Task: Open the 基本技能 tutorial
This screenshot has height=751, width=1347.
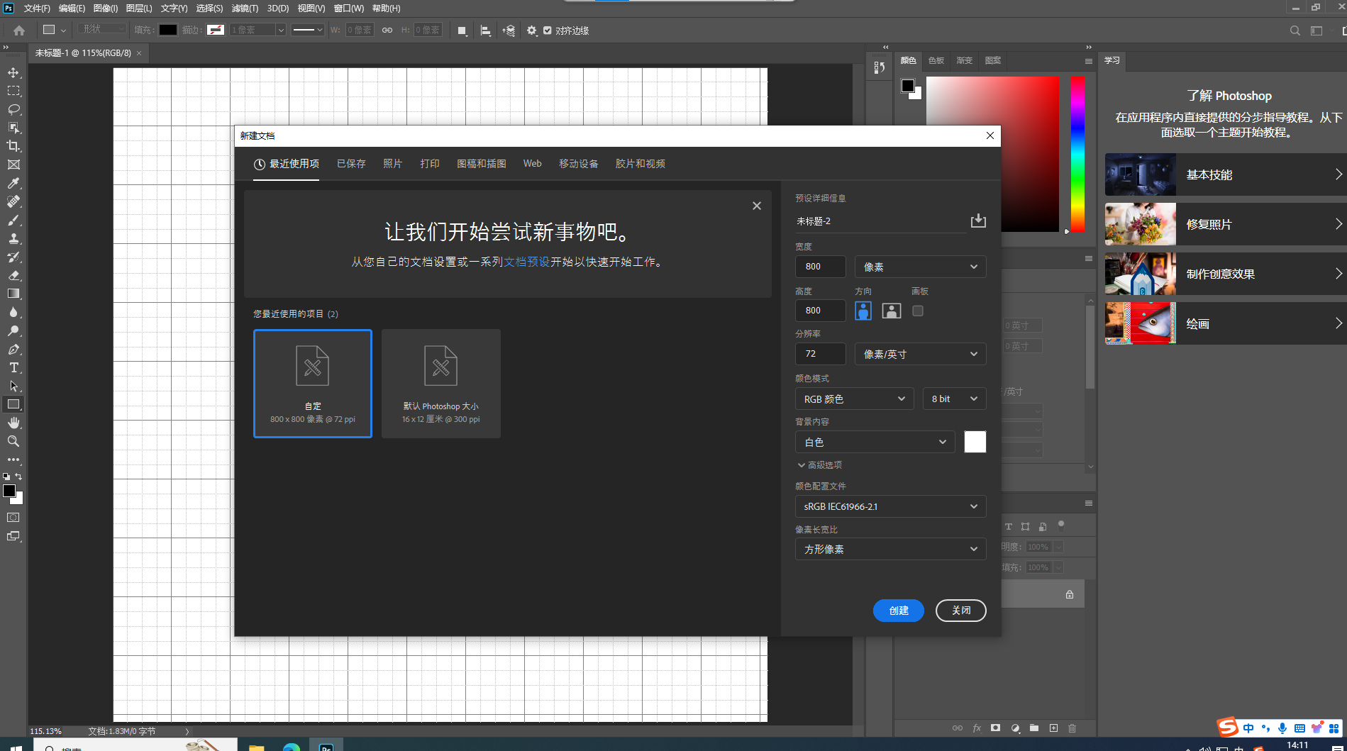Action: pyautogui.click(x=1226, y=174)
